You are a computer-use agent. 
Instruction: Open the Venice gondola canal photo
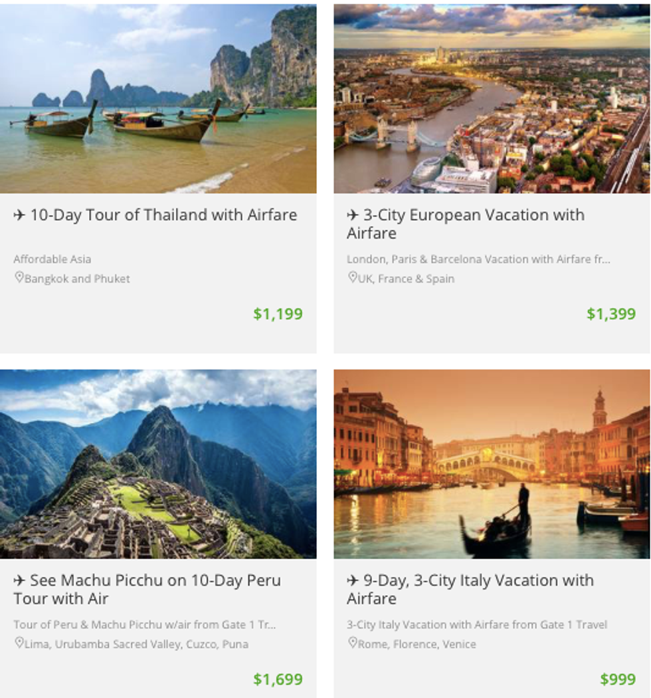tap(492, 464)
